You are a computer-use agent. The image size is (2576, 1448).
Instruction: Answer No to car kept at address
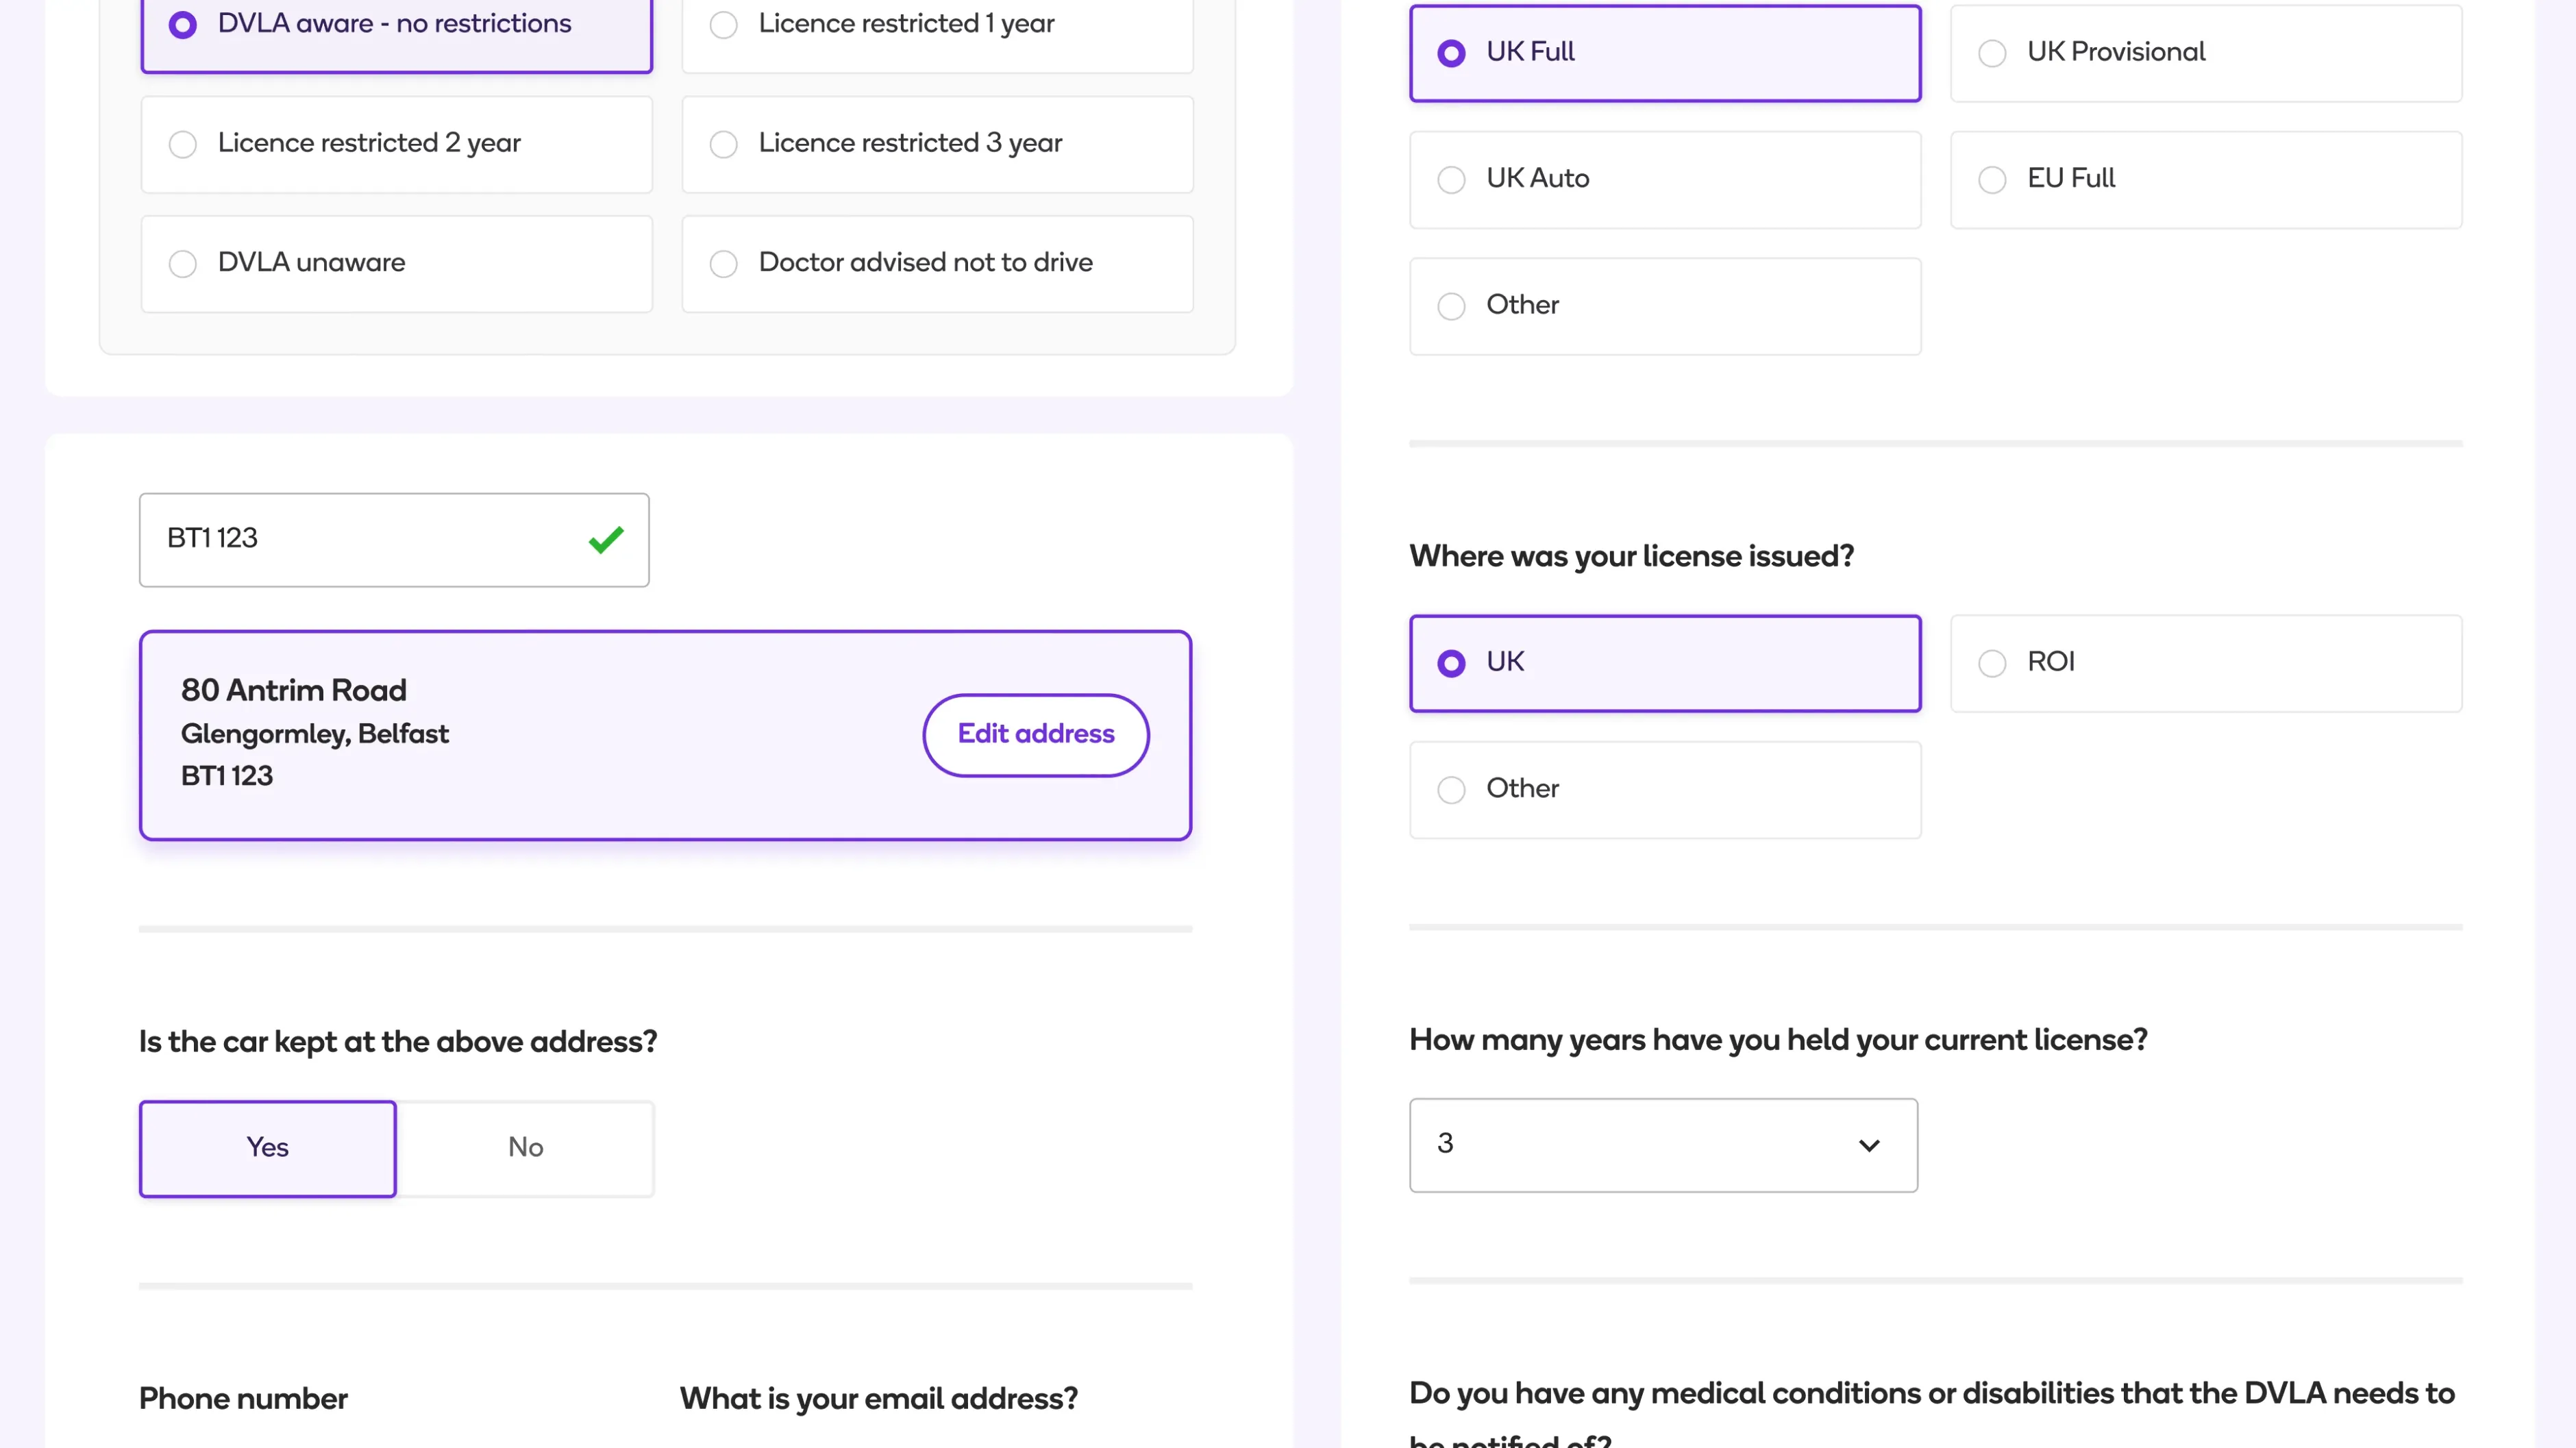[x=525, y=1148]
